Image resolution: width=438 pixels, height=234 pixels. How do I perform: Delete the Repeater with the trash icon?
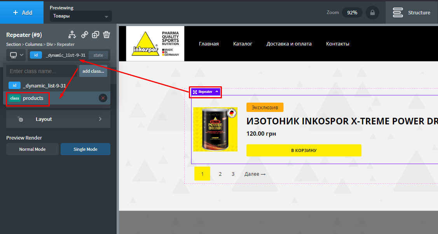pos(106,35)
